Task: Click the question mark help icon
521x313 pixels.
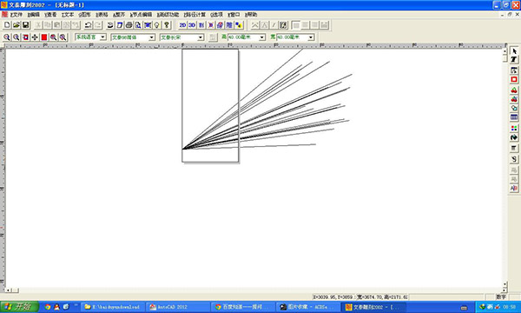Action: 167,25
